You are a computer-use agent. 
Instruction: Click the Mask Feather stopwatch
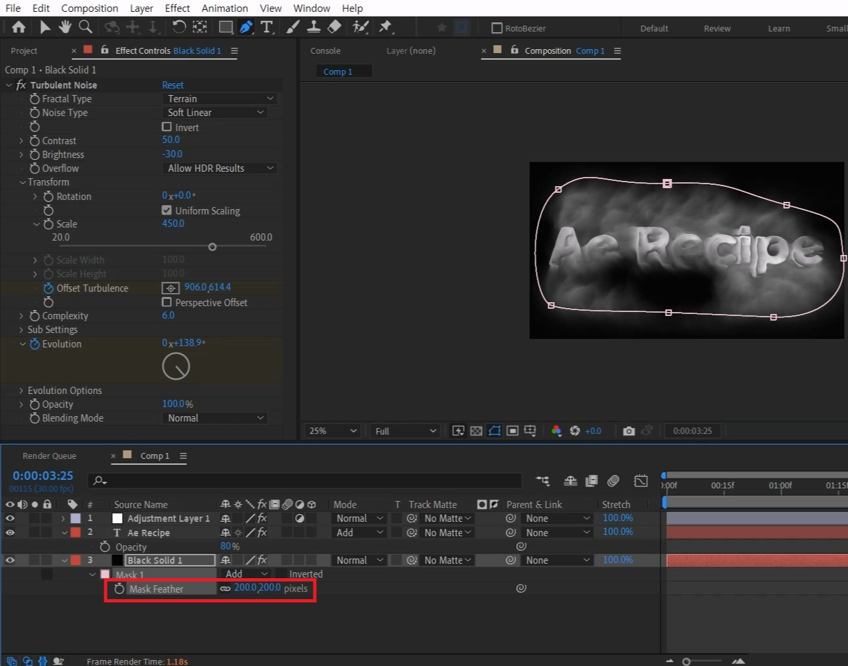(119, 589)
